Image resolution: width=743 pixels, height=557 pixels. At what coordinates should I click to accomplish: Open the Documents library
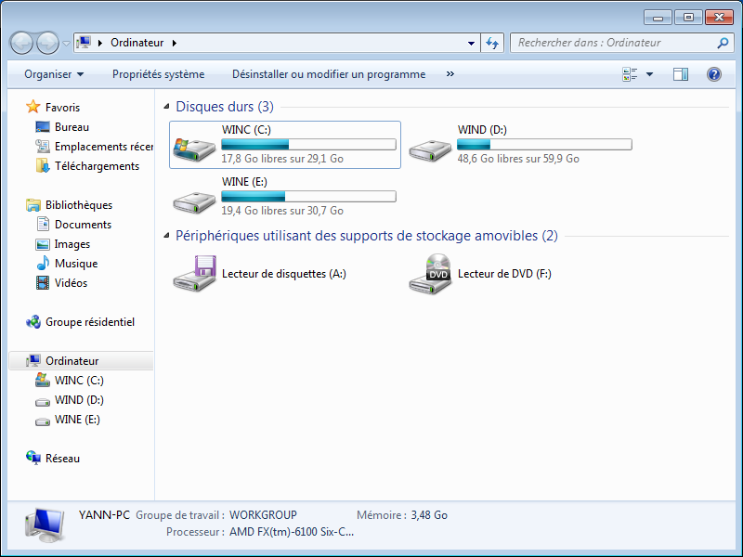click(83, 225)
